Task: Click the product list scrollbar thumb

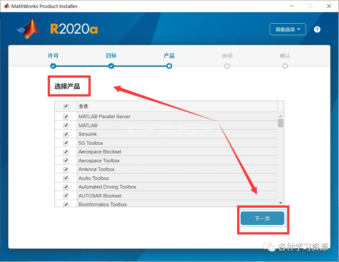Action: pos(280,123)
